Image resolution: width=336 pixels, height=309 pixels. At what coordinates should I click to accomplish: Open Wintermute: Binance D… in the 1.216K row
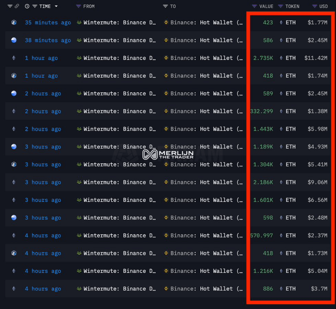[120, 271]
